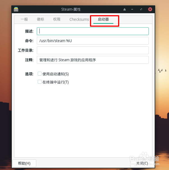Select the 权限 tab

(57, 19)
